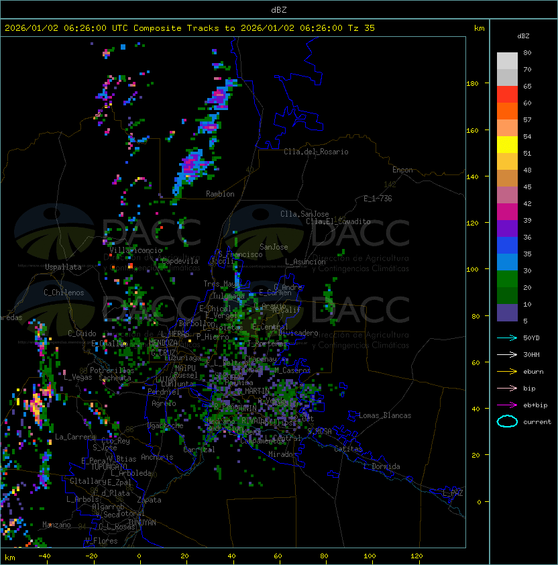Click the 'C_Chilenos' map label
This screenshot has width=558, height=565.
pyautogui.click(x=64, y=293)
